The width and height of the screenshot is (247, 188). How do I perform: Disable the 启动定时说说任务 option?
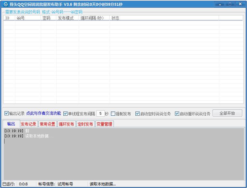(138, 113)
